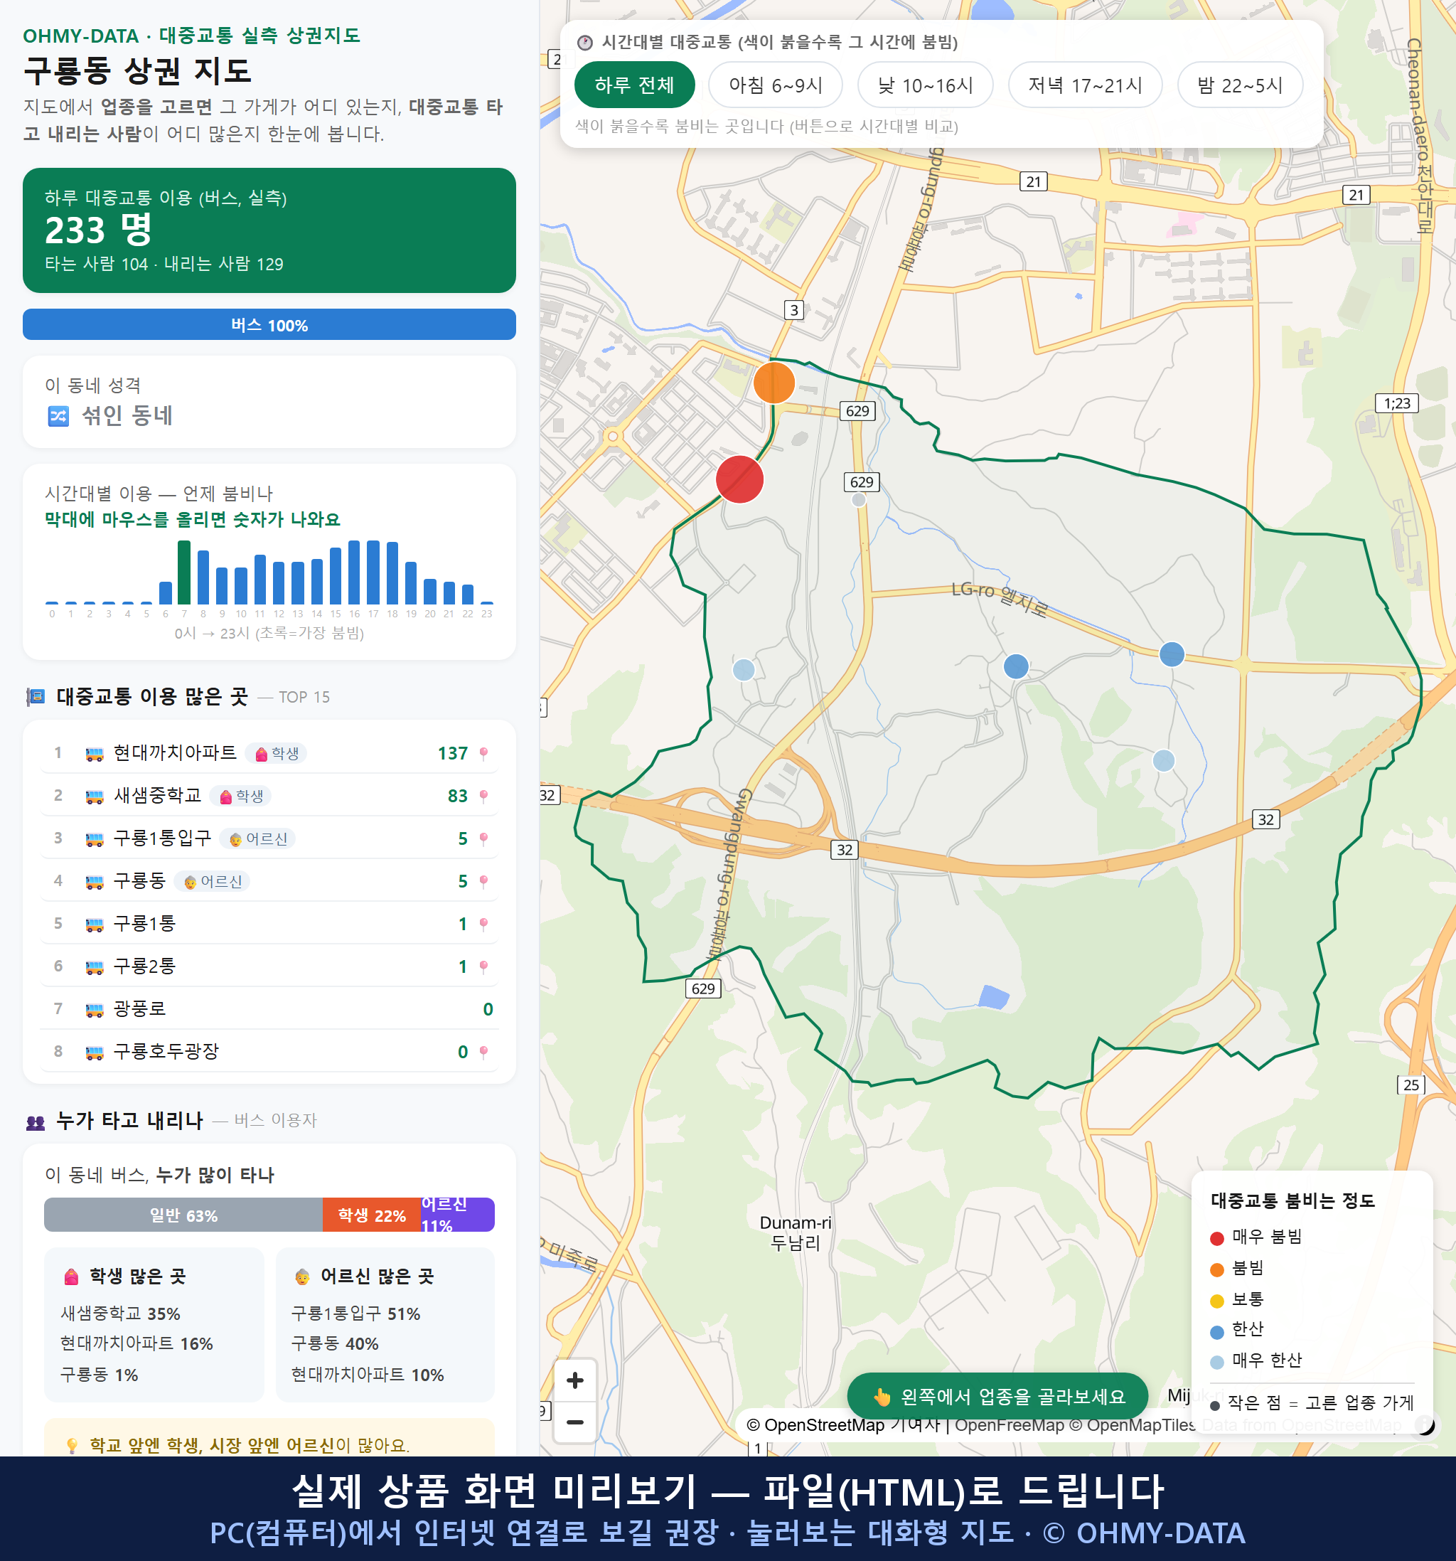Screen dimensions: 1456x1561
Task: Click the 한산 blue legend dot
Action: click(1216, 1332)
